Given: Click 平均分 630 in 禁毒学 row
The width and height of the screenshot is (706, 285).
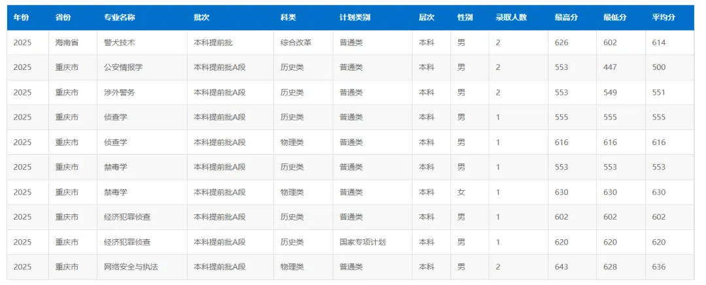Looking at the screenshot, I should tap(659, 192).
